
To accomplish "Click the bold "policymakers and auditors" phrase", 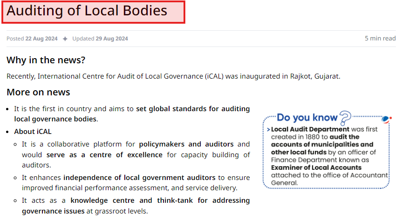I will 186,144.
